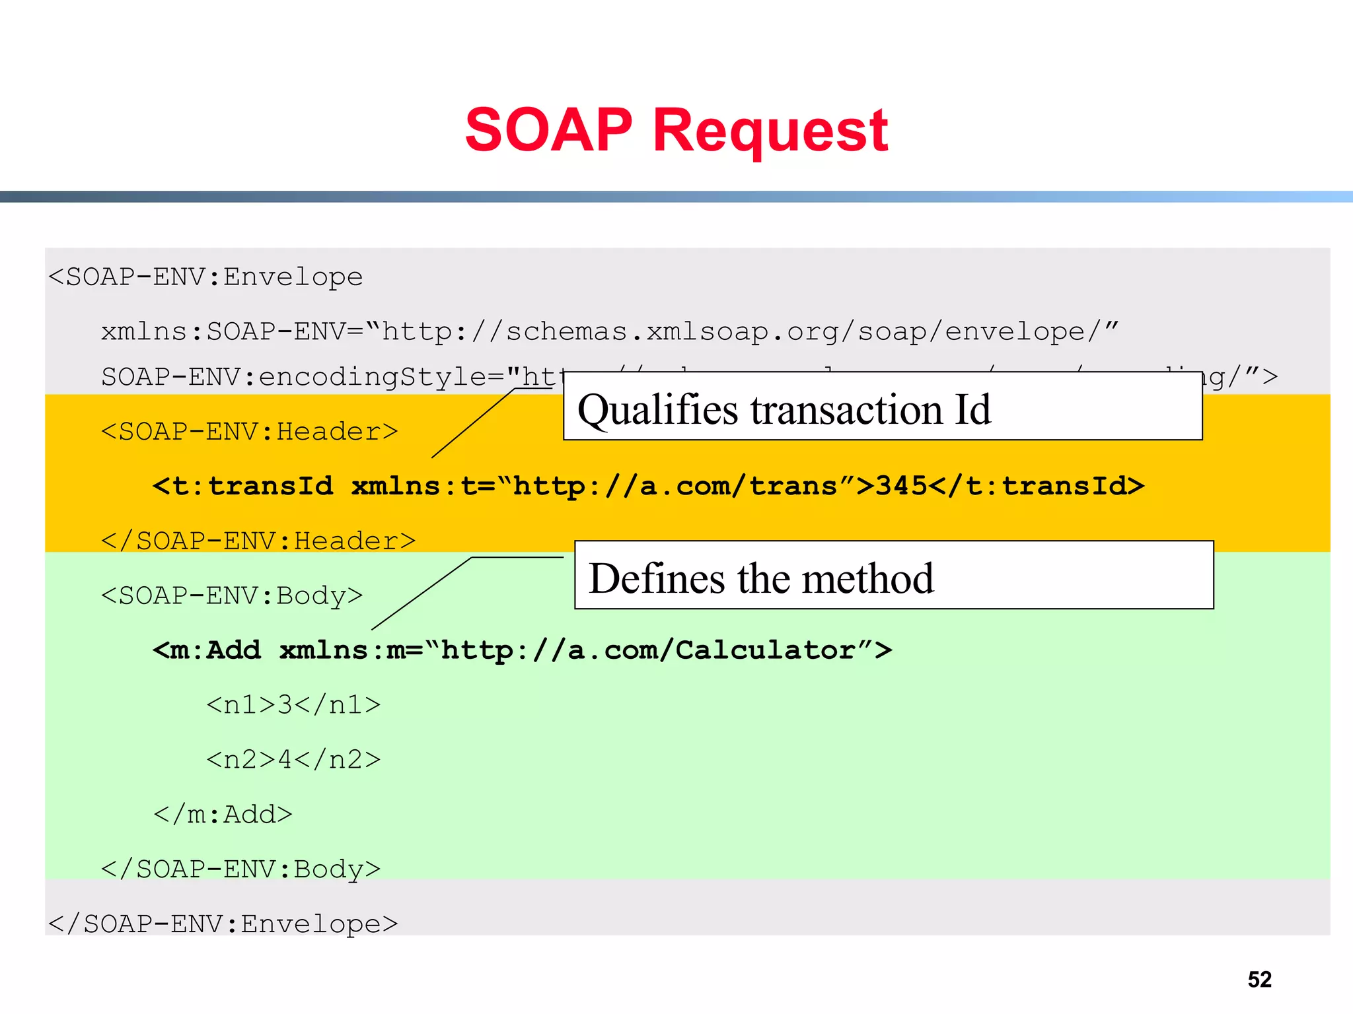Click the n1 element with value 3
The width and height of the screenshot is (1353, 1014).
click(293, 705)
